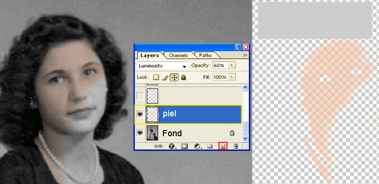Toggle Lock all padlock icon
Viewport: 379px width, 184px height.
tap(183, 78)
